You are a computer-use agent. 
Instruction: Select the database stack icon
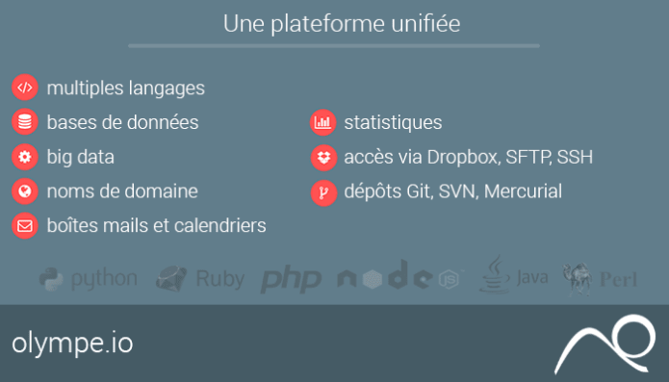(25, 122)
